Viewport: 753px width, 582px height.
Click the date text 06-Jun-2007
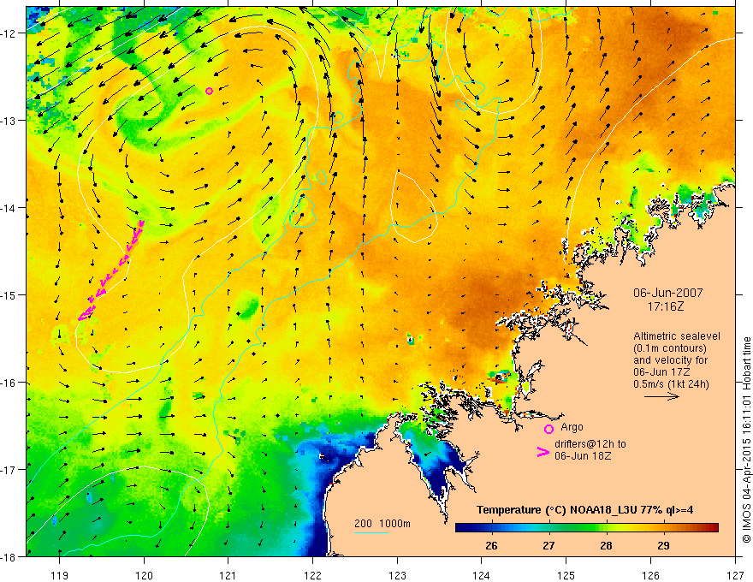click(x=668, y=293)
